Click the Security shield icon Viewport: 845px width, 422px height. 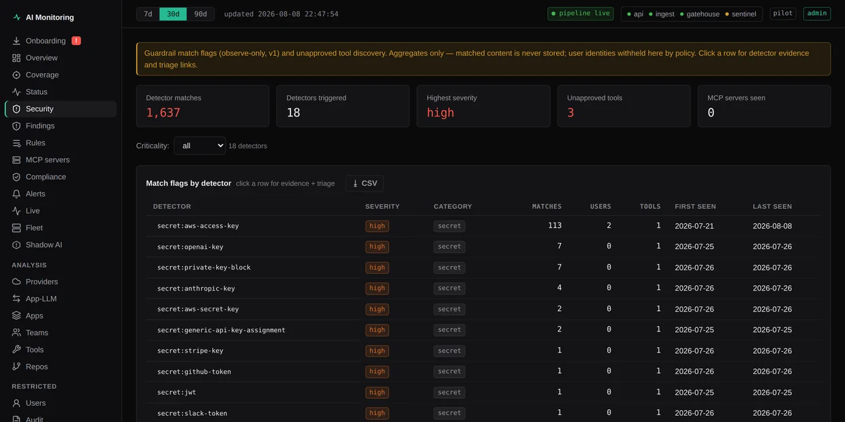tap(16, 109)
